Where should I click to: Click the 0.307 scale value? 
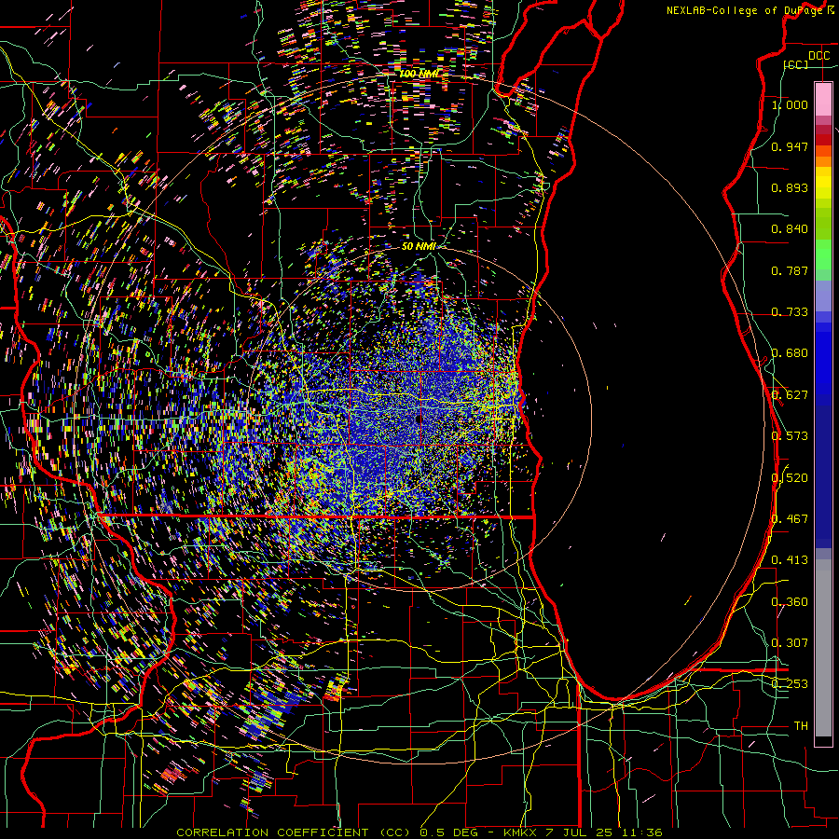point(790,643)
